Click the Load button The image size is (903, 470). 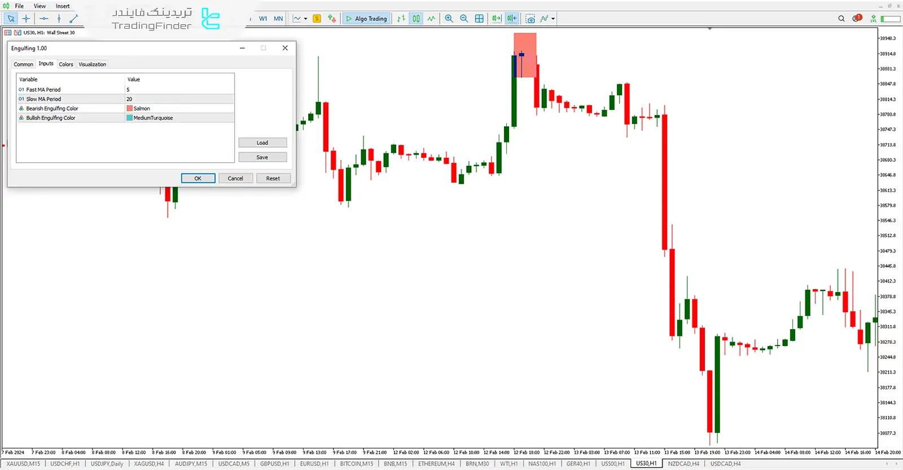click(x=262, y=143)
